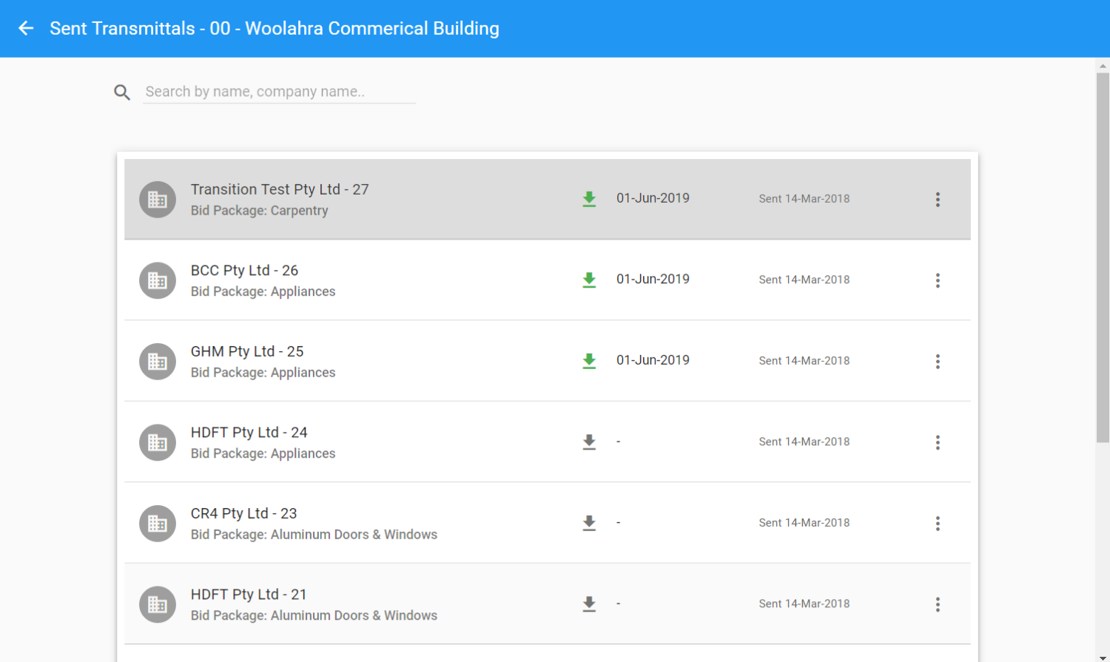Open the three-dot menu for HDFT Pty Ltd - 21

938,604
